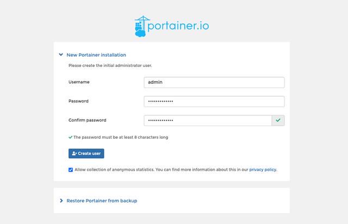Image resolution: width=348 pixels, height=224 pixels.
Task: Click the green check next to password rule
Action: point(70,137)
